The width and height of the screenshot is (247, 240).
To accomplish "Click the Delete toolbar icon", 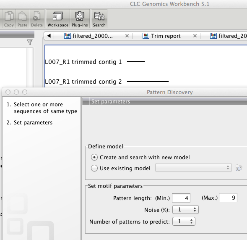I will pos(37,19).
